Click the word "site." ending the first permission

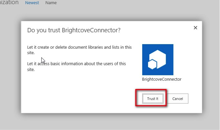[x=31, y=53]
